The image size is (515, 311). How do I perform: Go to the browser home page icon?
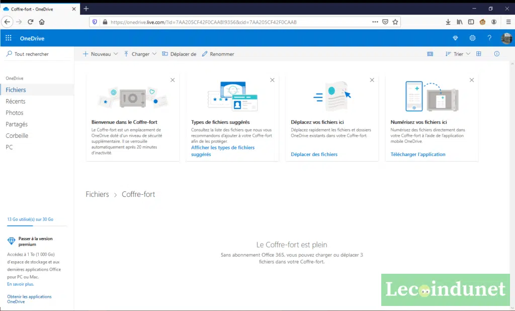(x=42, y=22)
